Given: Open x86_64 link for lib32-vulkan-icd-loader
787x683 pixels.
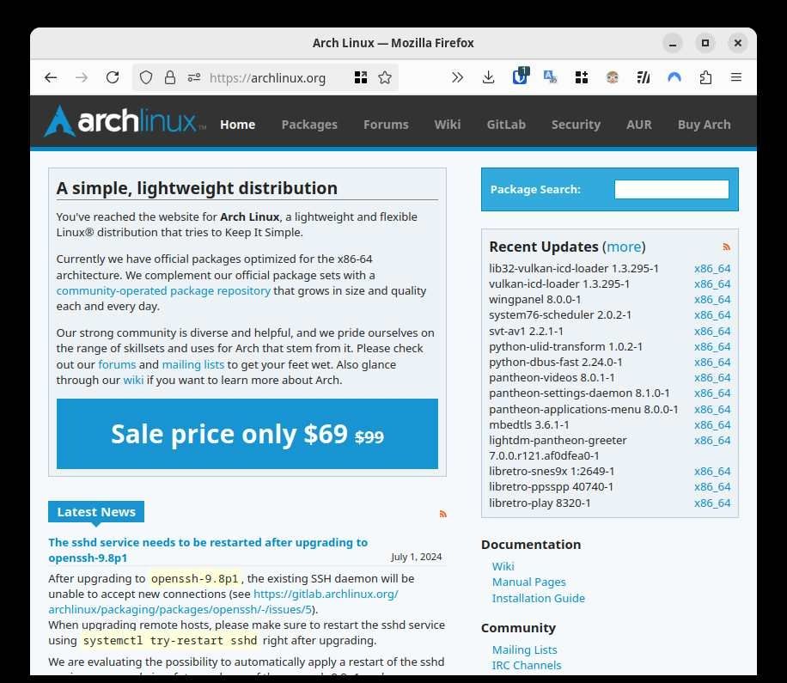Looking at the screenshot, I should pyautogui.click(x=712, y=269).
